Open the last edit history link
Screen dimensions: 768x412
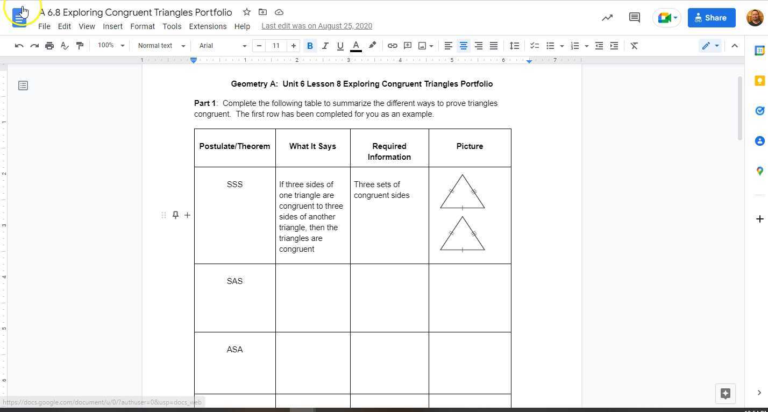tap(317, 26)
